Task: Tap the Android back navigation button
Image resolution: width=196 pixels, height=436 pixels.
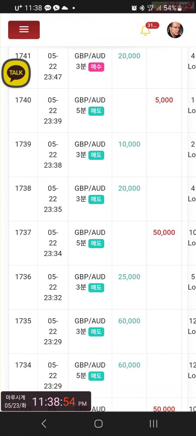Action: coord(44,424)
